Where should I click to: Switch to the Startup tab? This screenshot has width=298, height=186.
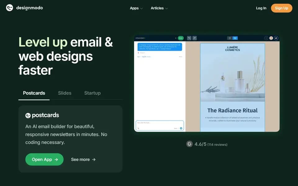tap(93, 93)
